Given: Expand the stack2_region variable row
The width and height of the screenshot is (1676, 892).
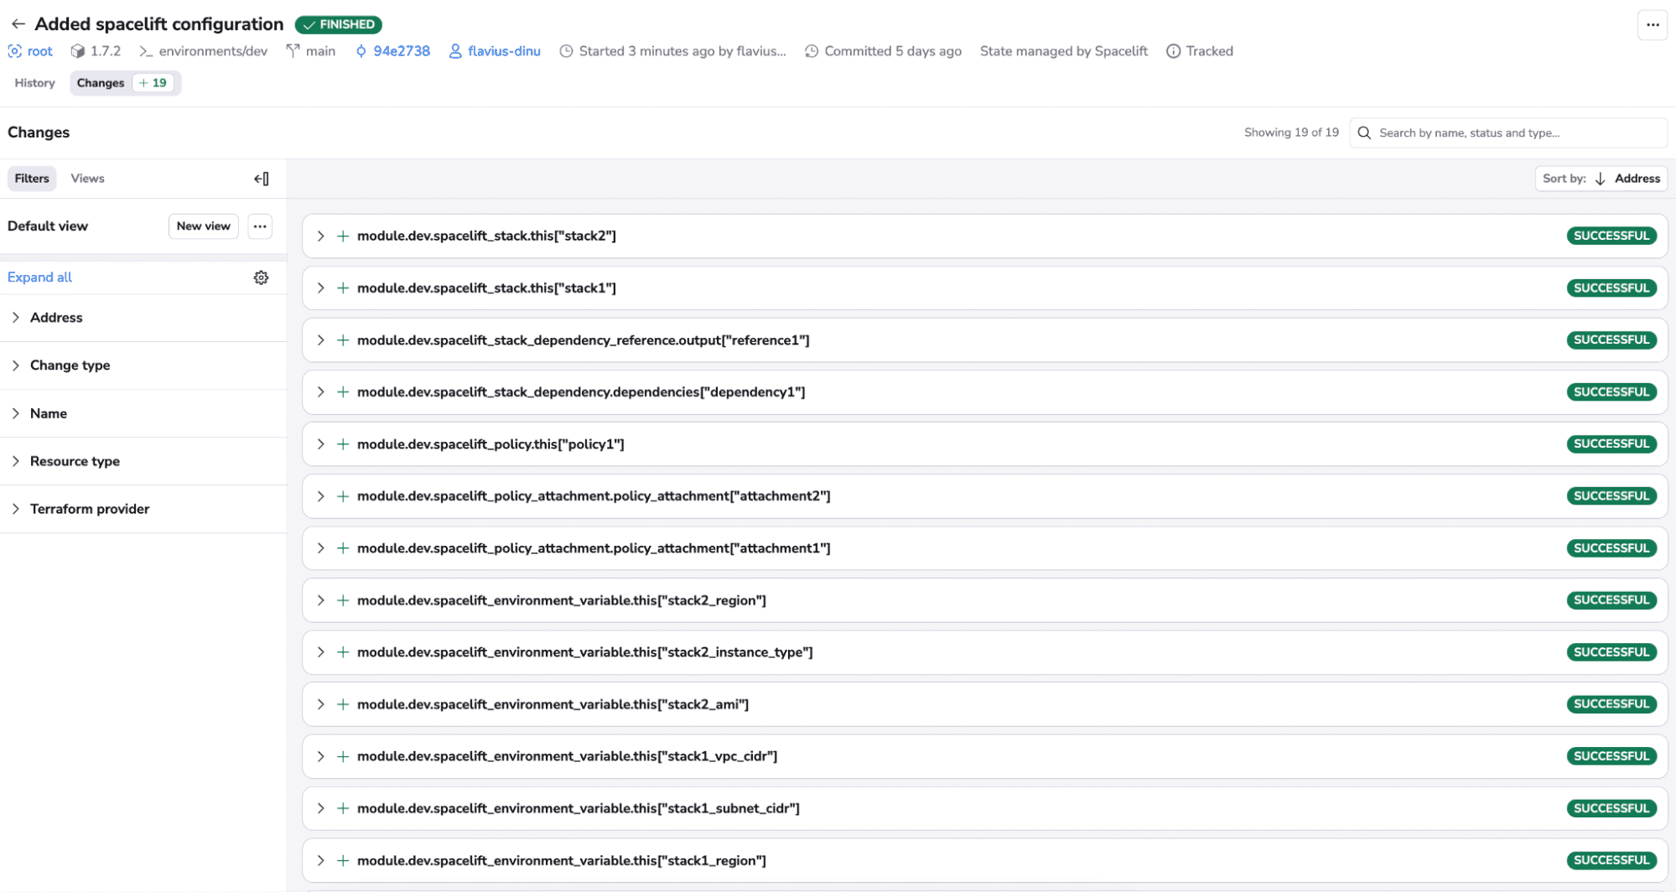Looking at the screenshot, I should [x=320, y=600].
